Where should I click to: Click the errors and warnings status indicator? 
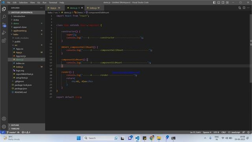click(x=26, y=133)
